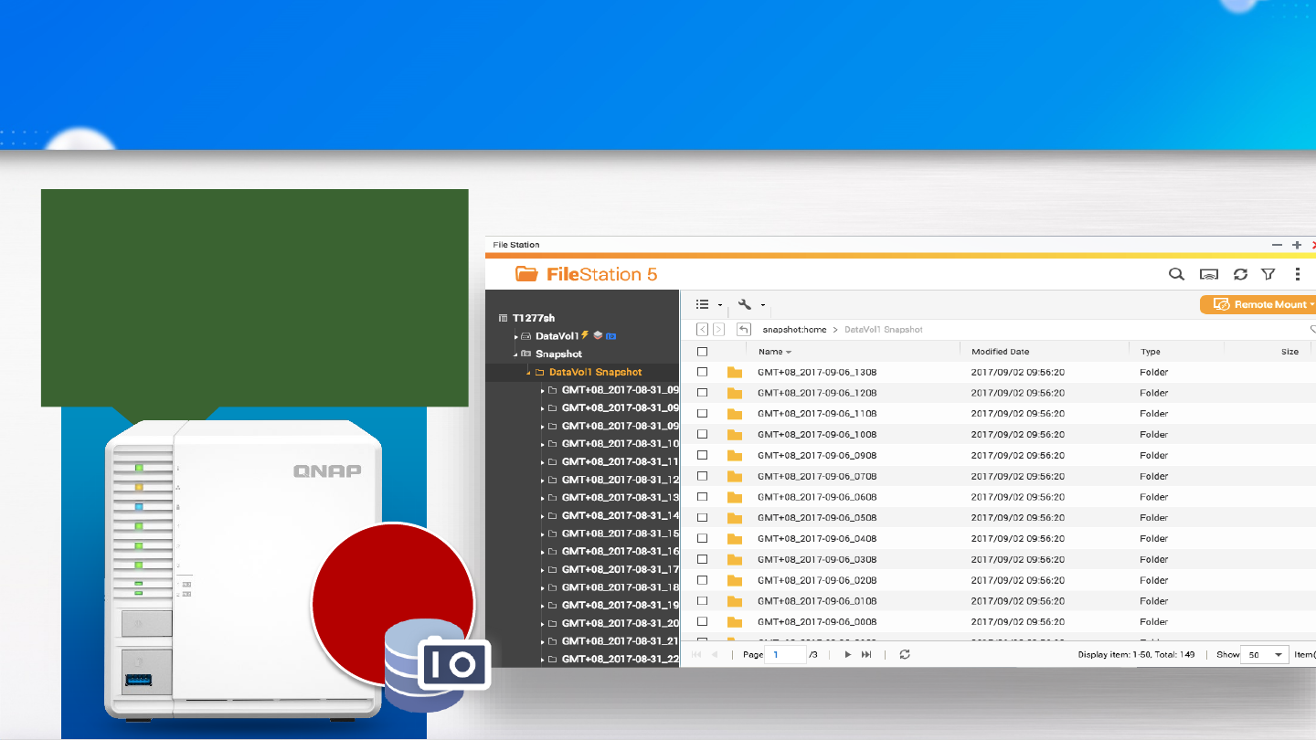Click folder icon of GMT+08_2017-09-06_1208
This screenshot has height=740, width=1316.
735,393
